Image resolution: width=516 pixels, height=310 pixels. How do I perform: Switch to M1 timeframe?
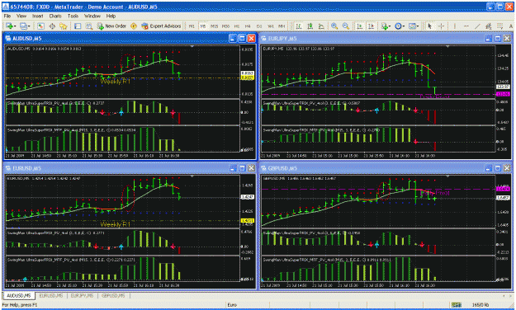[192, 26]
